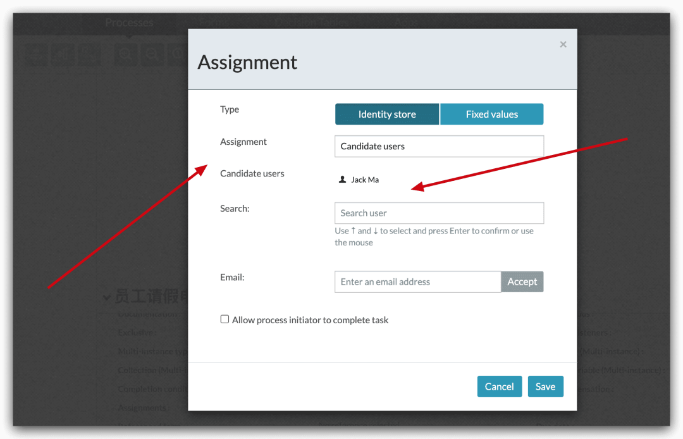Close the Assignment dialog with the X
The image size is (683, 439).
point(563,44)
